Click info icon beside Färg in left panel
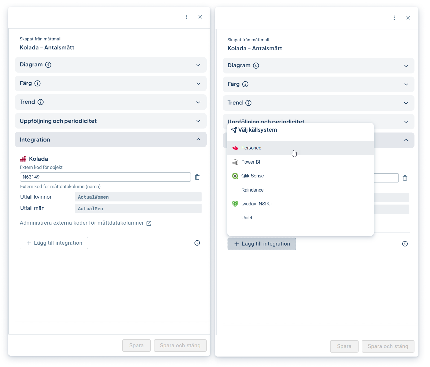Image resolution: width=430 pixels, height=367 pixels. [38, 83]
